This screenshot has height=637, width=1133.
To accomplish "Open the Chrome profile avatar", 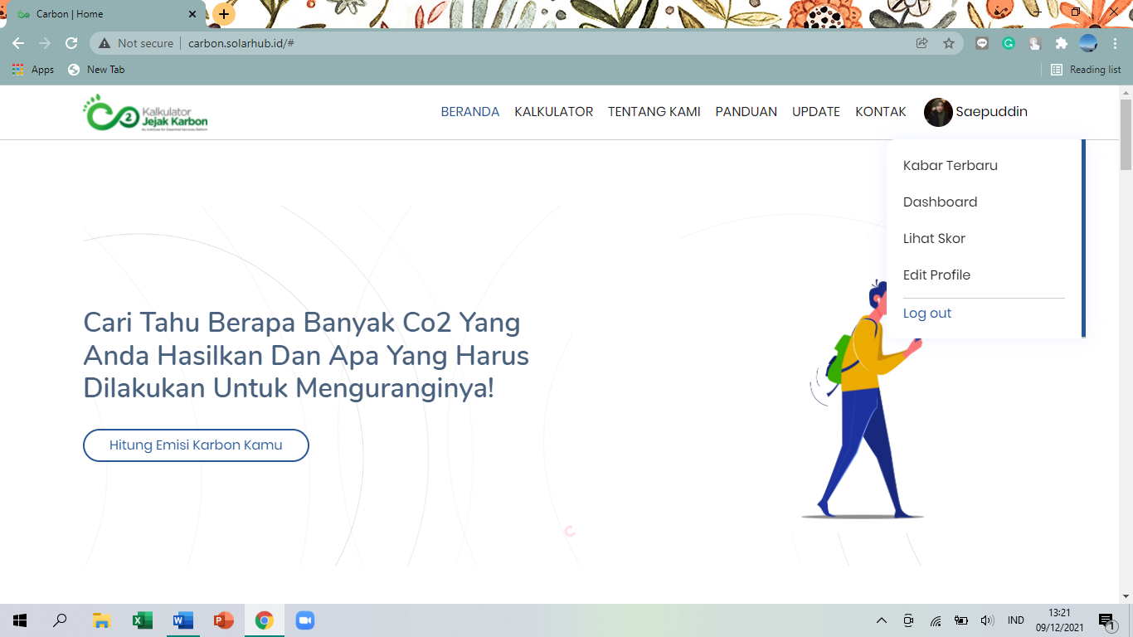I will (x=1088, y=43).
